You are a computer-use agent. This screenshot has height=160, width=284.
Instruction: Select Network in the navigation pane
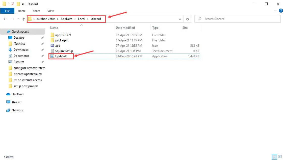pyautogui.click(x=17, y=110)
